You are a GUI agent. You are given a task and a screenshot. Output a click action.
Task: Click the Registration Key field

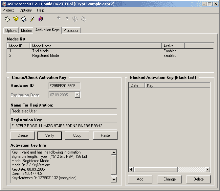point(64,126)
